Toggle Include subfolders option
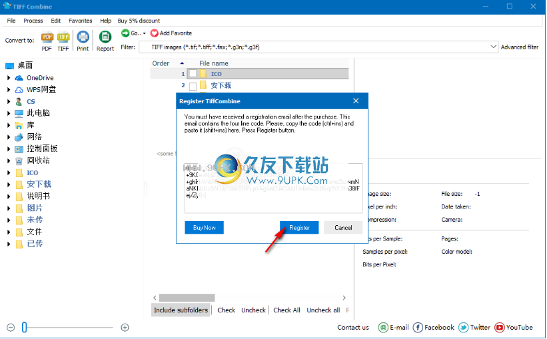 (x=181, y=310)
